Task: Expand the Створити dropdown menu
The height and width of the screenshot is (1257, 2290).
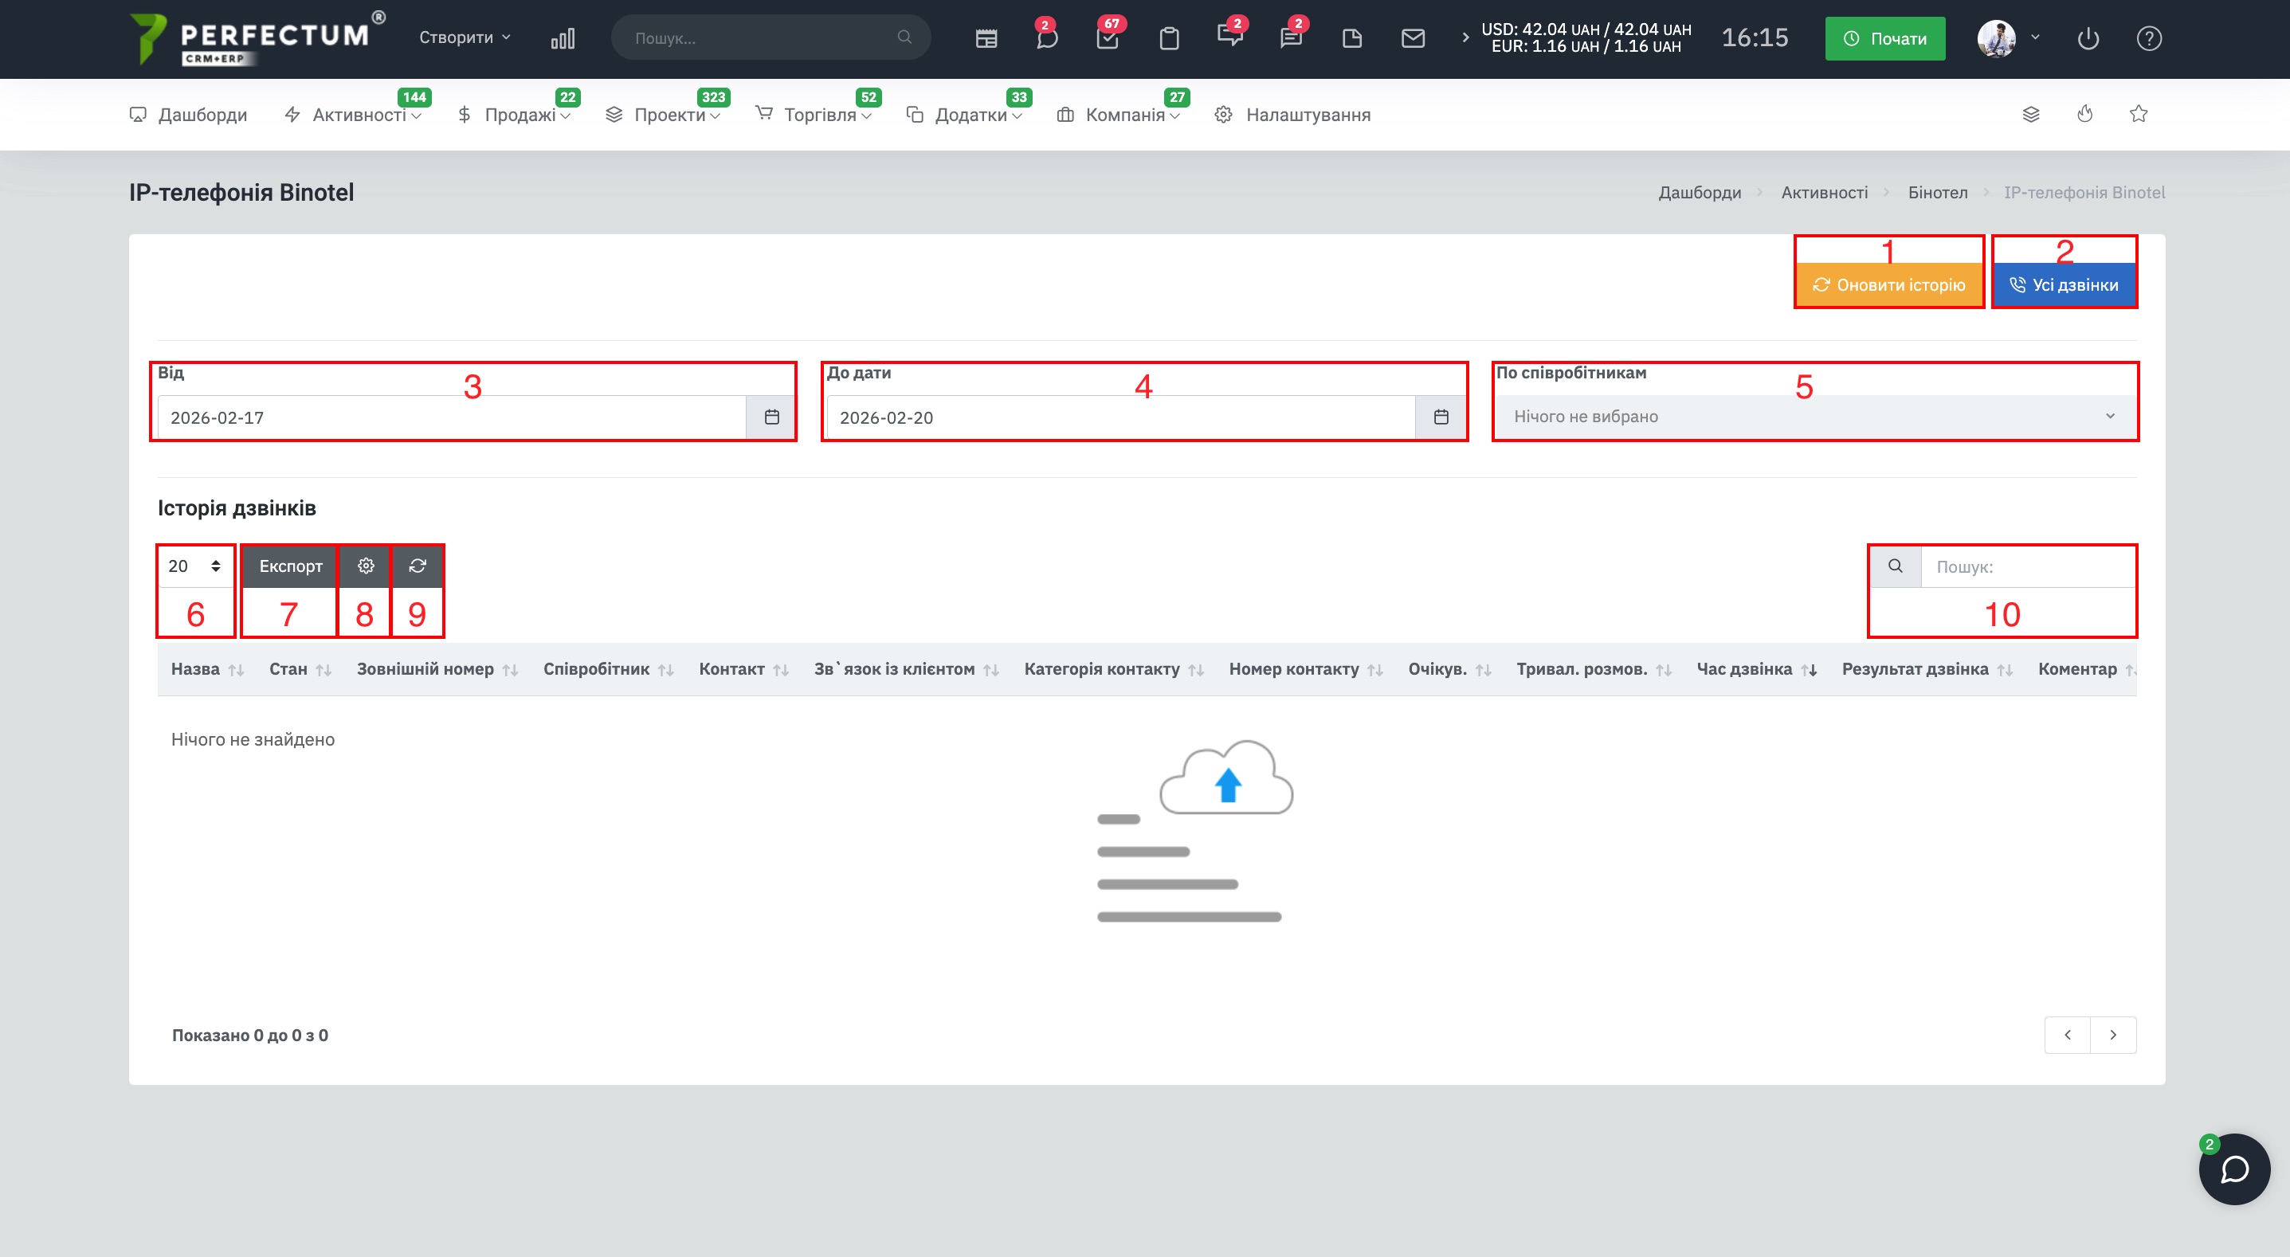Action: pos(465,37)
